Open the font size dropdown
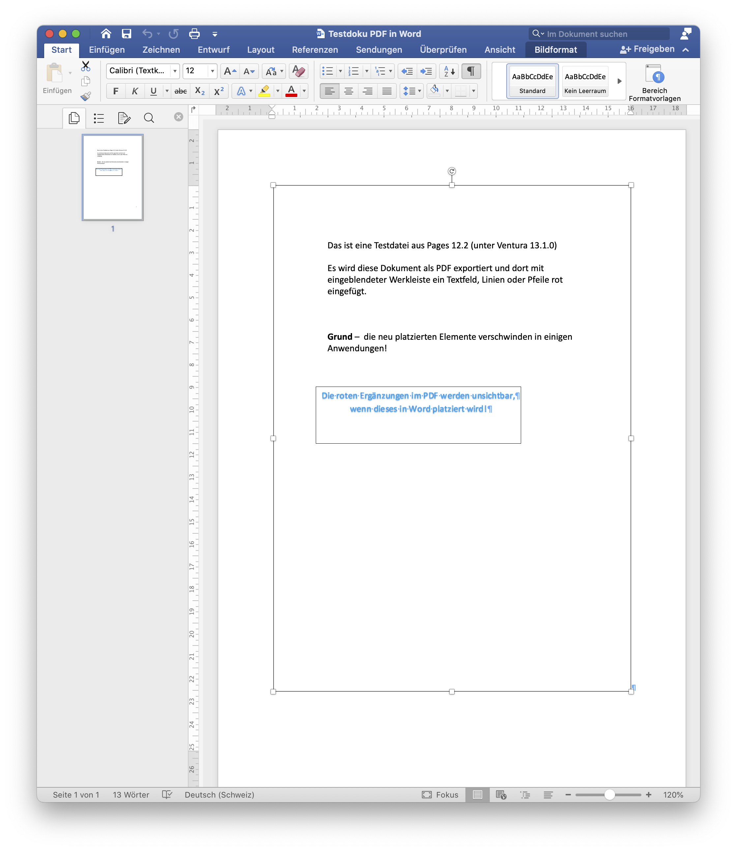737x851 pixels. [x=212, y=71]
